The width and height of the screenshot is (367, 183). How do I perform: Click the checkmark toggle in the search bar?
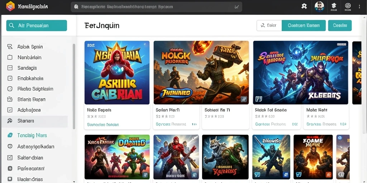(x=237, y=7)
